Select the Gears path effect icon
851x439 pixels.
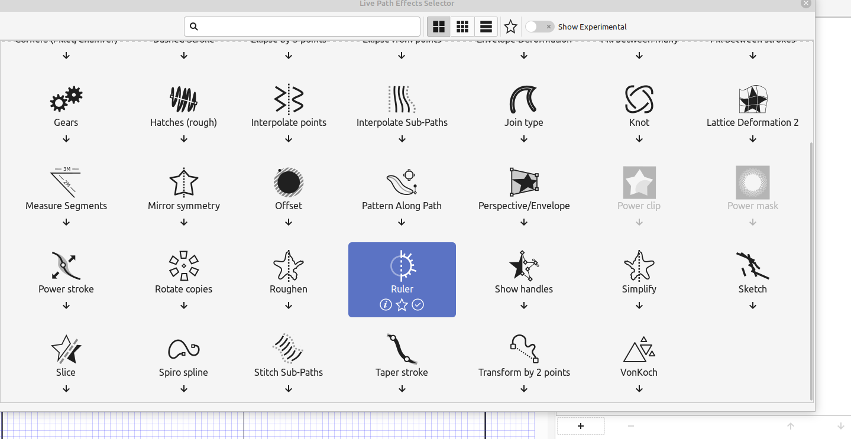[66, 99]
